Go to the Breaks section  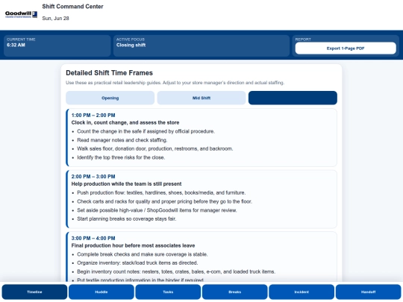point(235,292)
